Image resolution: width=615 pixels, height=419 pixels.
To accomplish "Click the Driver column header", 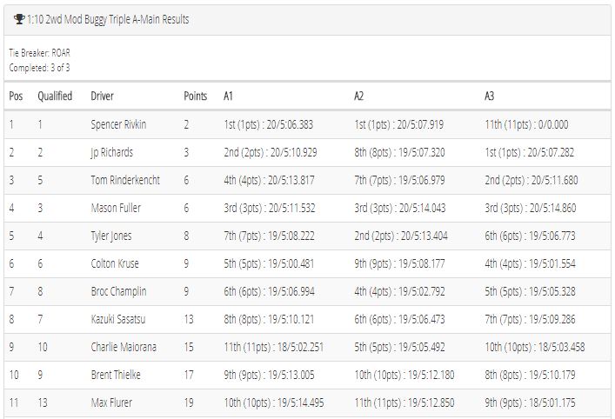I will coord(102,96).
